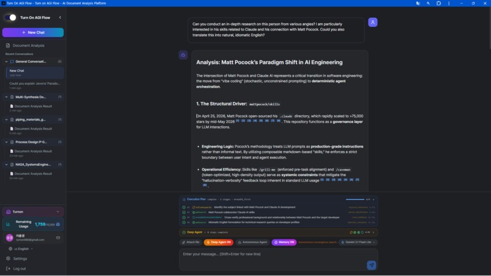Open the Jevons' Paradox conversation
The height and width of the screenshot is (276, 491).
(35, 85)
